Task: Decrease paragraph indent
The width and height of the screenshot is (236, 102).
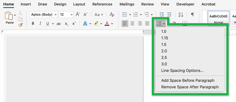Action: click(x=162, y=15)
